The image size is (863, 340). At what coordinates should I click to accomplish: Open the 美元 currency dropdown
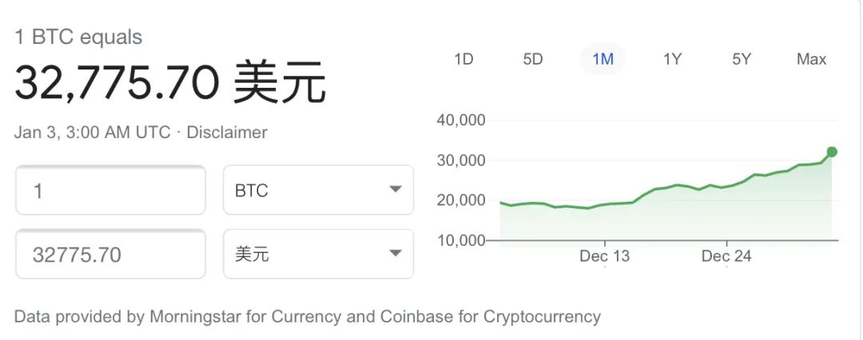(318, 255)
